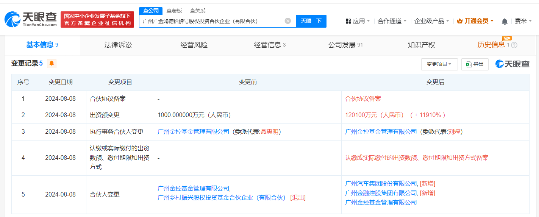Select the 查老板 search tab
This screenshot has height=217, width=539.
(174, 11)
